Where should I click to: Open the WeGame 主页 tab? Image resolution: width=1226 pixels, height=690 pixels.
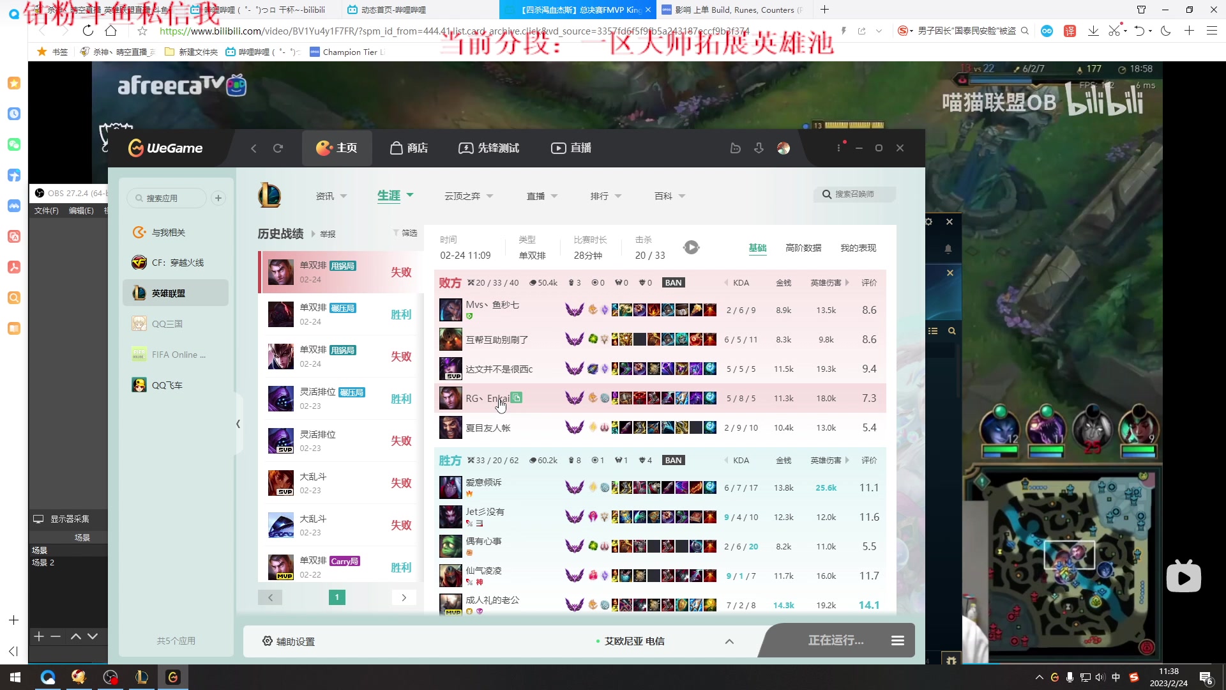337,148
